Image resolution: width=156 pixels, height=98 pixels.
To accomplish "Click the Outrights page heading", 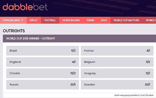I will 14,31.
